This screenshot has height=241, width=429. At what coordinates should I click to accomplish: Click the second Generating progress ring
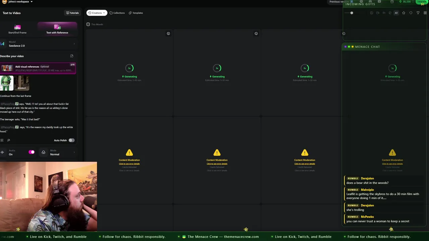coord(217,68)
